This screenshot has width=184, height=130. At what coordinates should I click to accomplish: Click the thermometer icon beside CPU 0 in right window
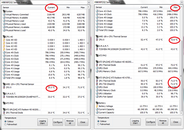coord(97,39)
